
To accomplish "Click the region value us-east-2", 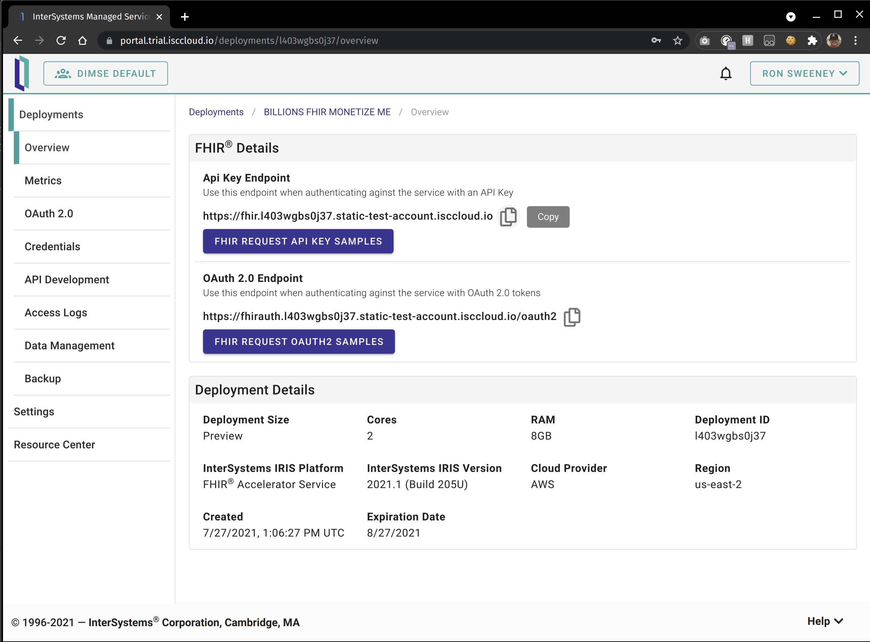I will click(718, 485).
